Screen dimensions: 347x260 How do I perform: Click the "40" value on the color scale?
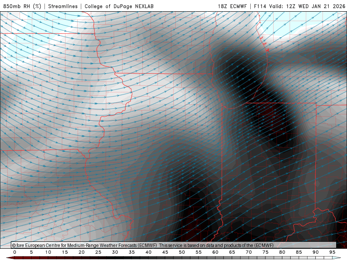(148, 252)
